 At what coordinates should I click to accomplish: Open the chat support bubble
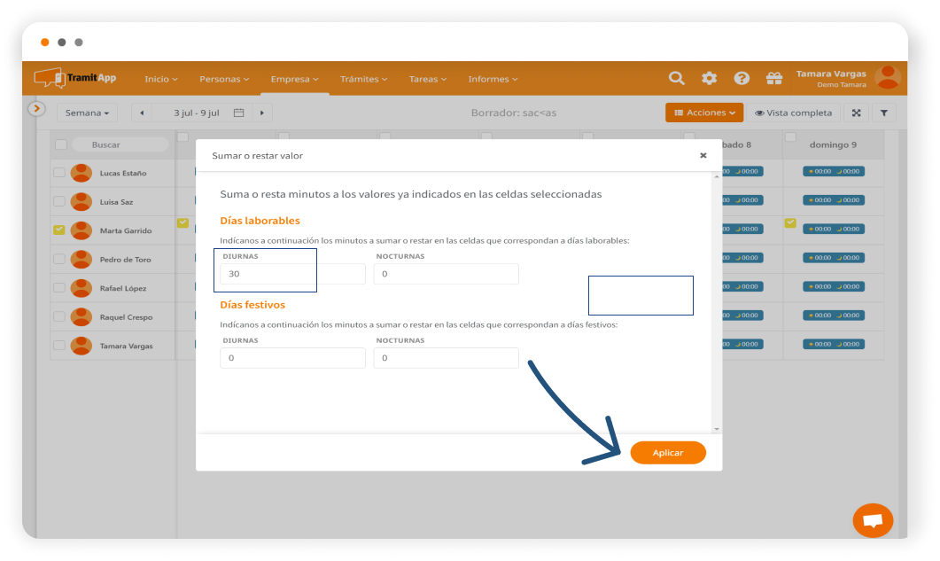click(x=873, y=520)
